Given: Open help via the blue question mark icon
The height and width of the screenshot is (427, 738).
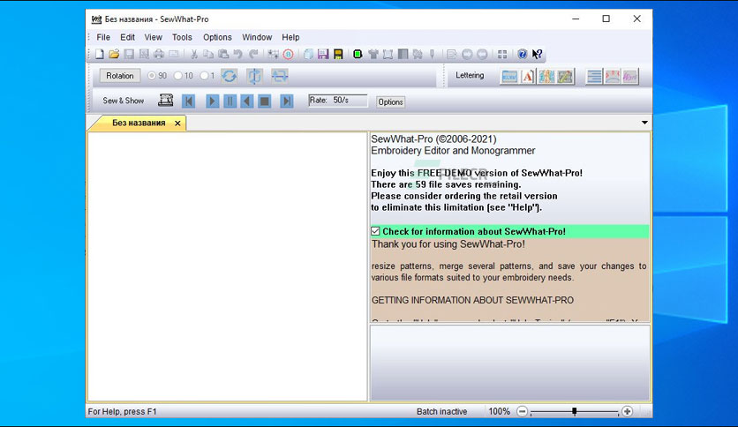Looking at the screenshot, I should pos(522,54).
